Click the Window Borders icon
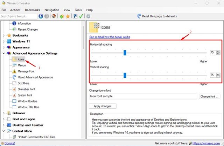The image size is (224, 146). click(14, 101)
